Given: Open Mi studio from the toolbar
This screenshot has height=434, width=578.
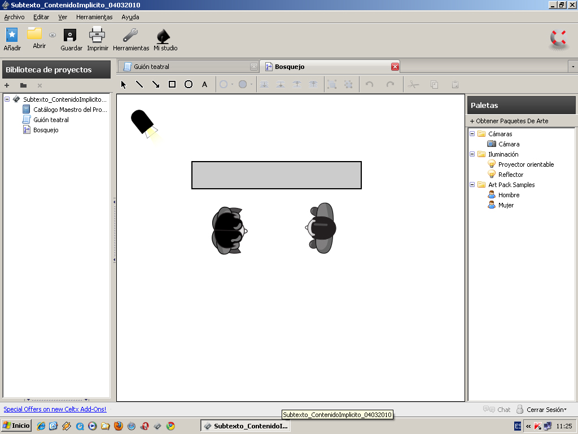Looking at the screenshot, I should 164,36.
